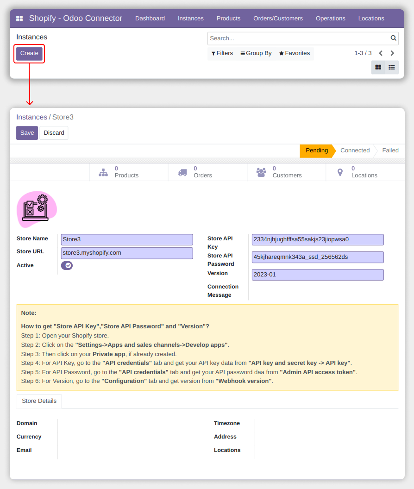Click the Orders truck icon
This screenshot has width=414, height=489.
click(182, 172)
